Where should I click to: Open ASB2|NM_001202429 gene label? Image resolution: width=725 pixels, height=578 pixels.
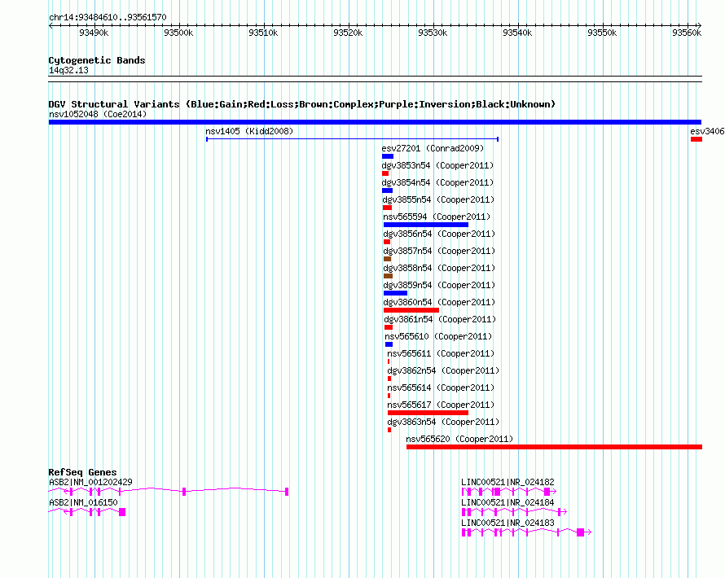(x=90, y=482)
